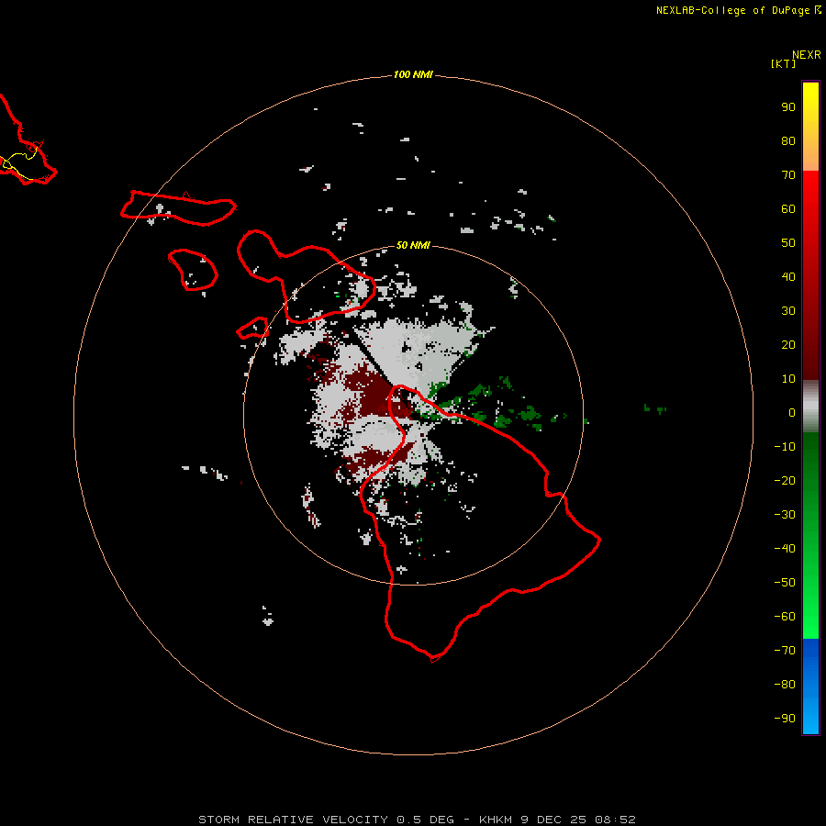The height and width of the screenshot is (826, 826).
Task: Click the -50 value on the scale
Action: click(x=785, y=583)
